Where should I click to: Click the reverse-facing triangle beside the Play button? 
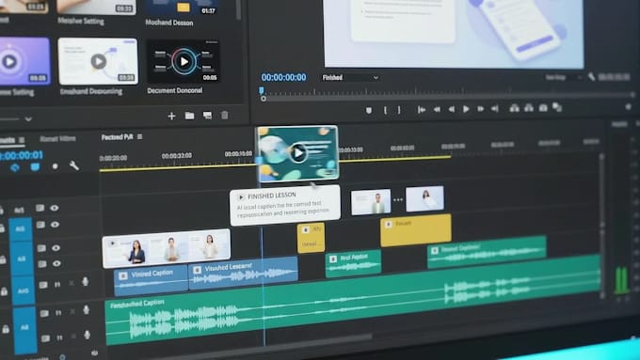(451, 109)
